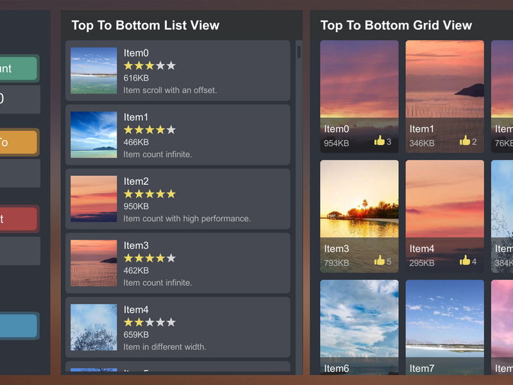Image resolution: width=513 pixels, height=385 pixels.
Task: Click the '950KB' size label
Action: (x=136, y=206)
